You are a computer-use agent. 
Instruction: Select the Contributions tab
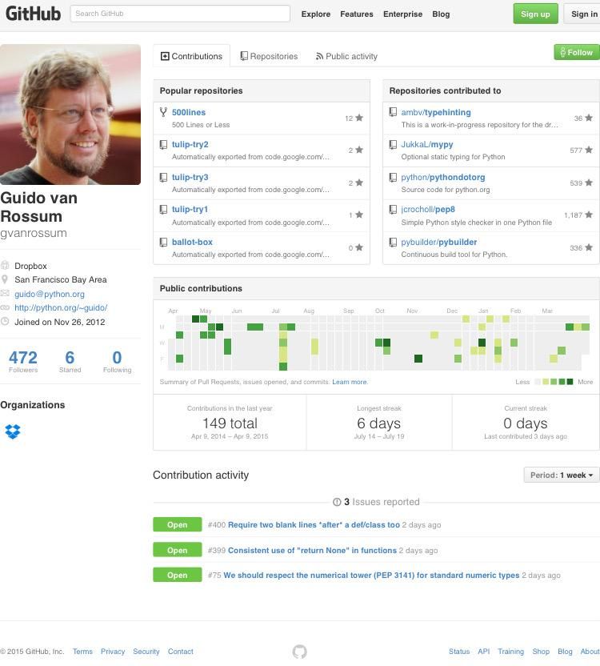(x=191, y=56)
